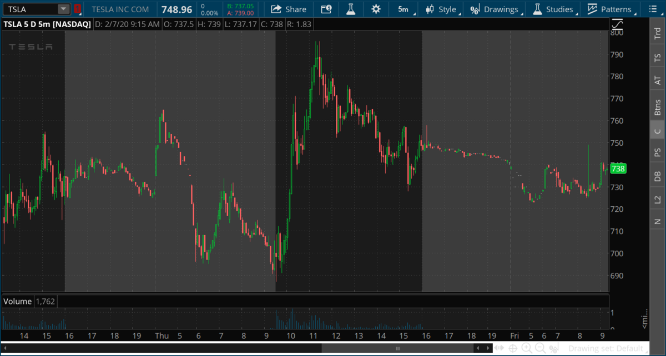This screenshot has height=356, width=666.
Task: Open the L2 sidebar tab
Action: pyautogui.click(x=658, y=199)
